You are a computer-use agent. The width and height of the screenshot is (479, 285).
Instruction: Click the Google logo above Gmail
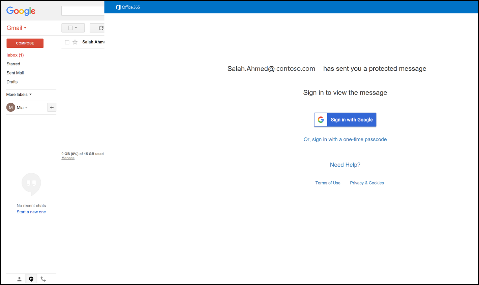coord(21,11)
